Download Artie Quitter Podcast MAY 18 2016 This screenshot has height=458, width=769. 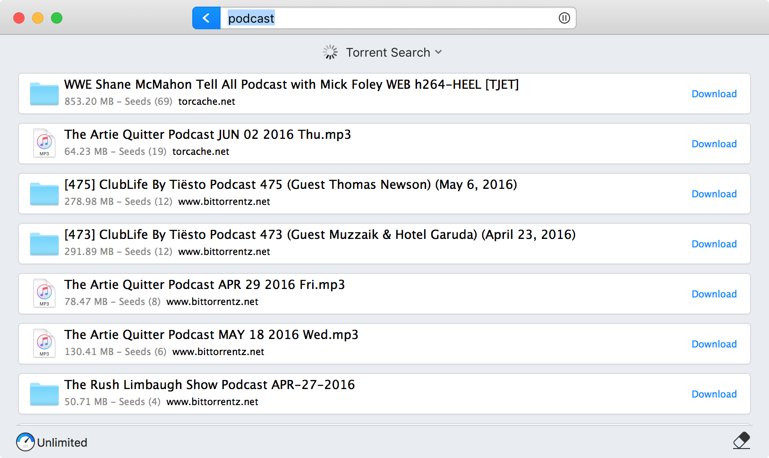coord(714,344)
